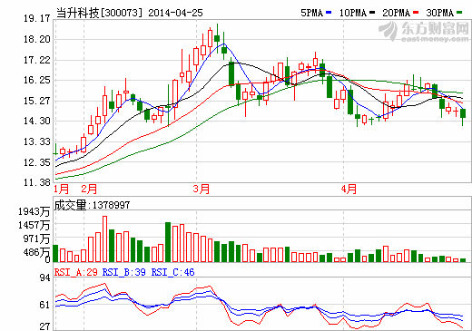472x331 pixels.
Task: Select the 20PMA legend label
Action: pyautogui.click(x=397, y=13)
